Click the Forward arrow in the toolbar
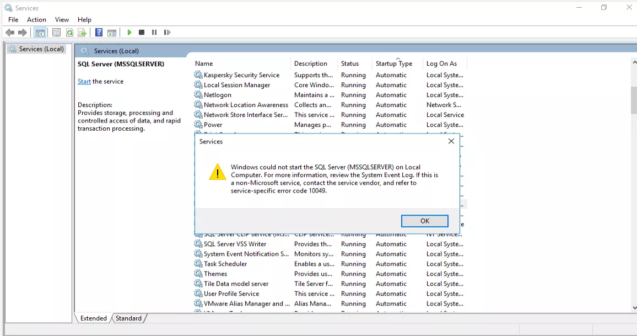637x336 pixels. (23, 33)
